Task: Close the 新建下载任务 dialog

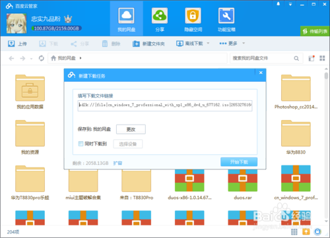Action: point(261,73)
